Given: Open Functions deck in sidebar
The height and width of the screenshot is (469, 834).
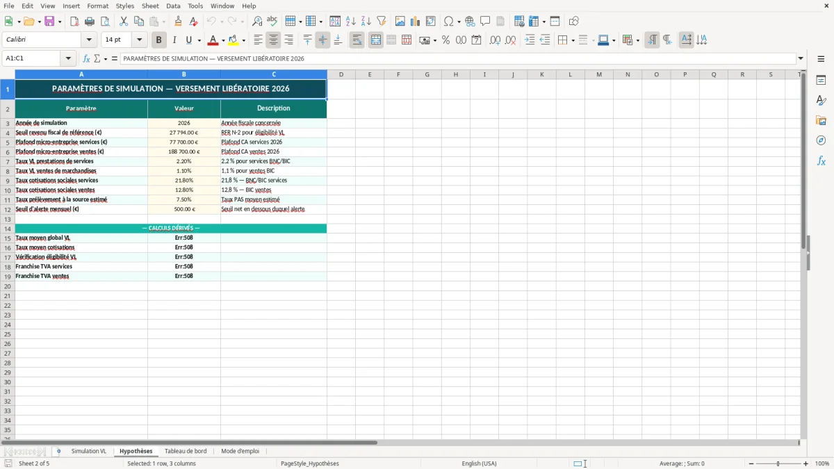Looking at the screenshot, I should (821, 161).
